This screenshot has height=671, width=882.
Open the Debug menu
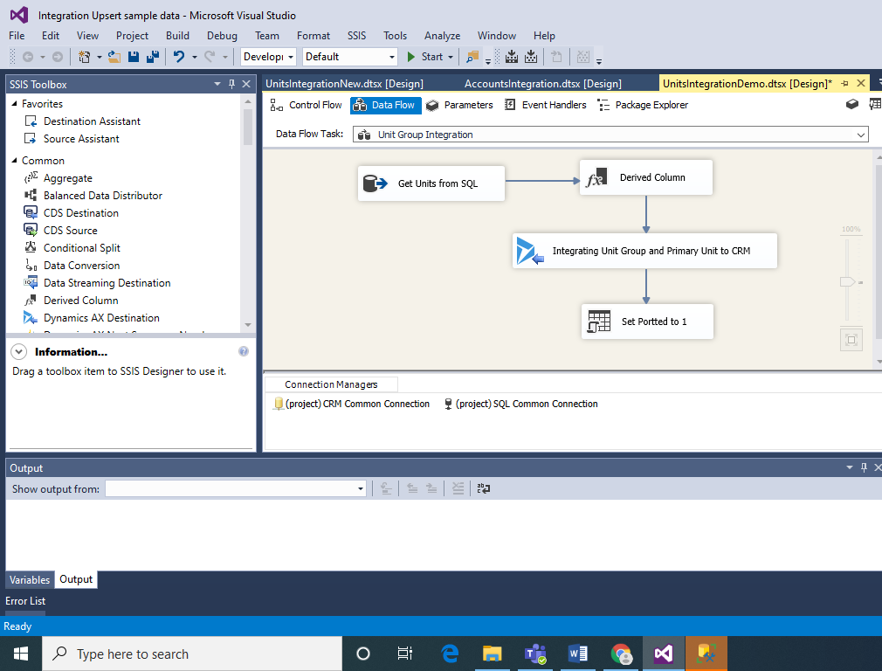click(x=222, y=36)
